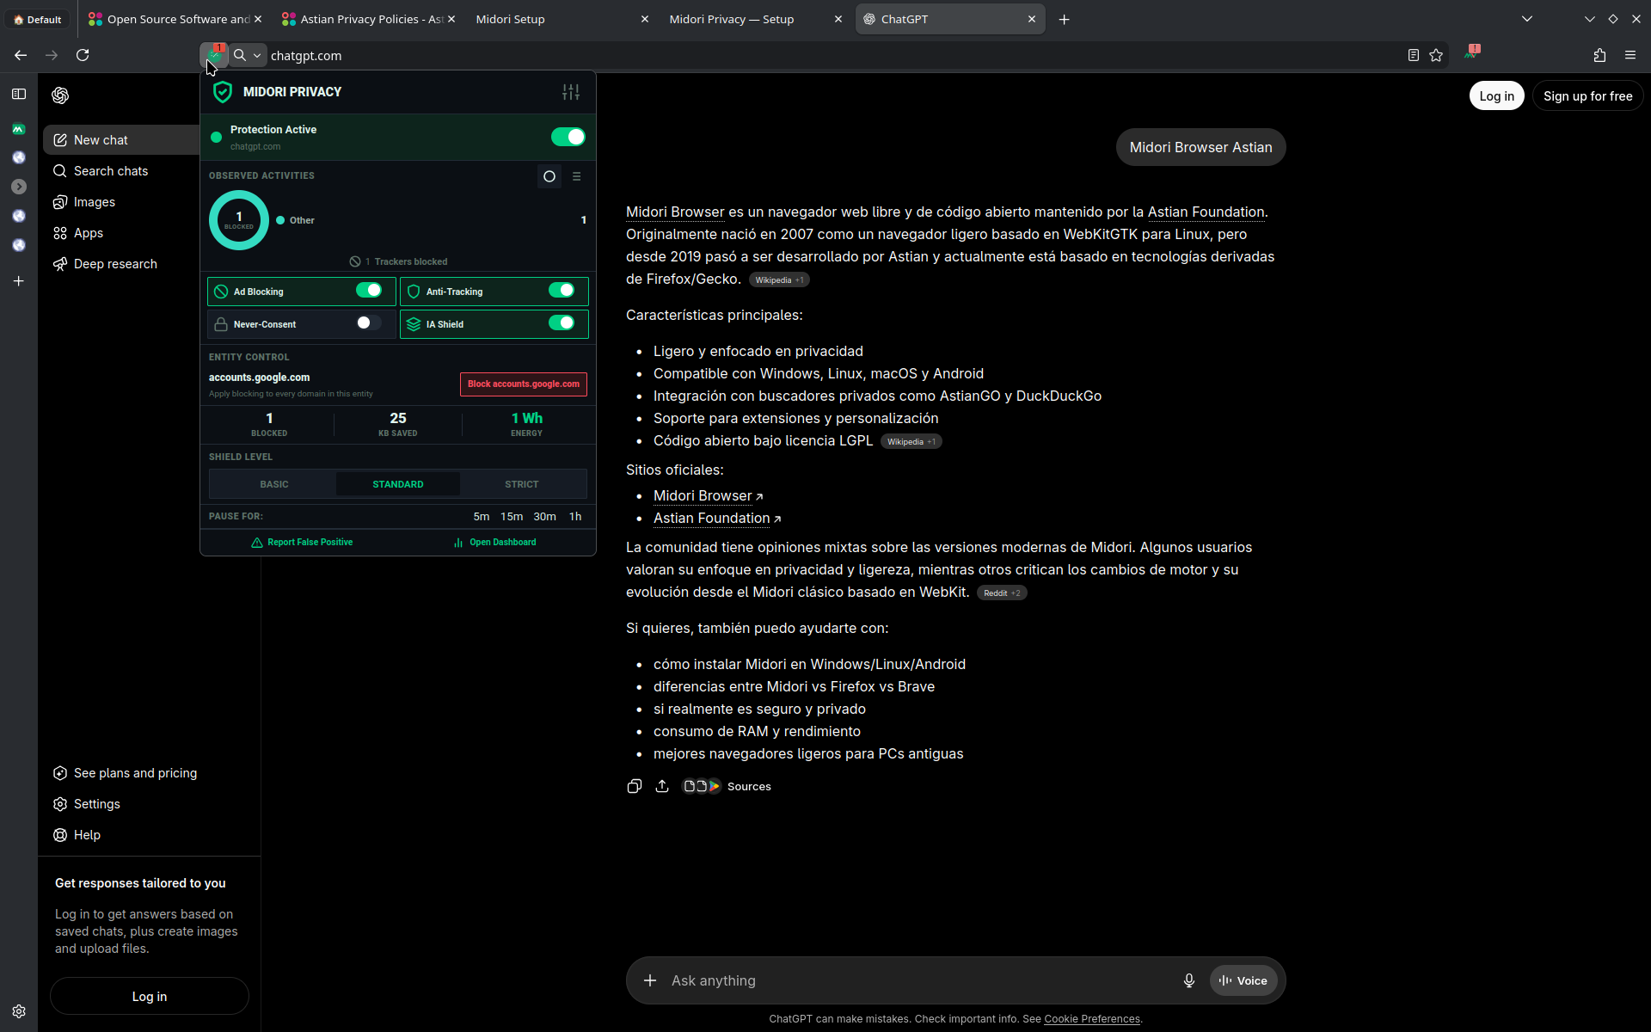Set shield level to STANDARD

398,484
